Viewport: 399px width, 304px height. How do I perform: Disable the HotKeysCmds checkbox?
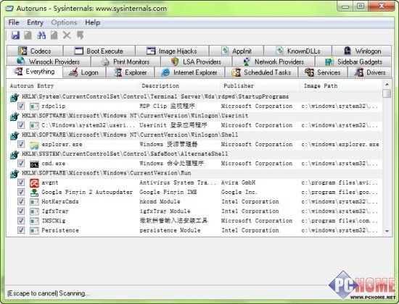[x=21, y=202]
